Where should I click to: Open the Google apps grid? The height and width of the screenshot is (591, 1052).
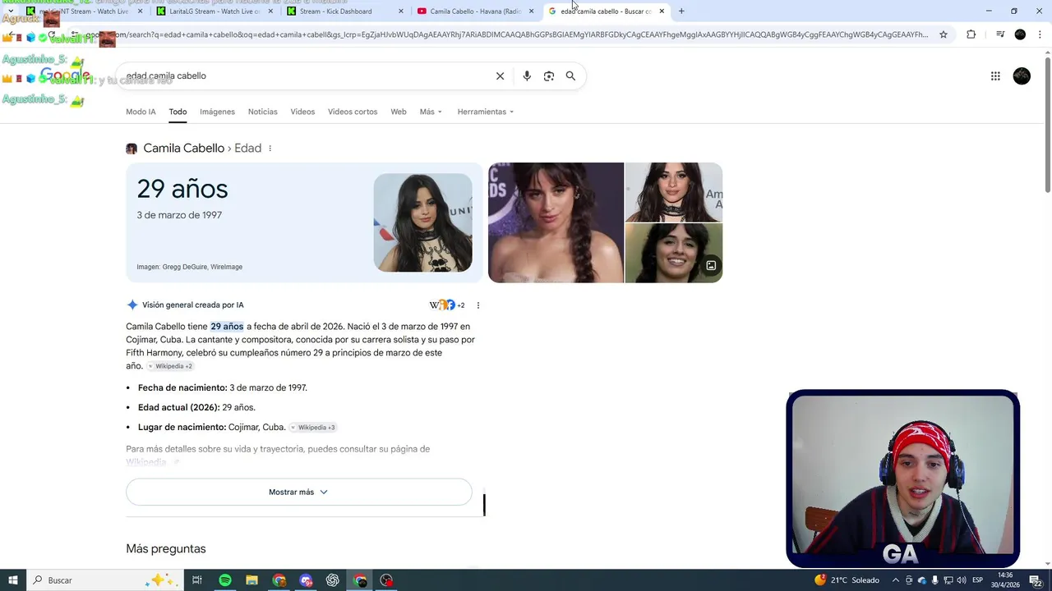point(995,76)
